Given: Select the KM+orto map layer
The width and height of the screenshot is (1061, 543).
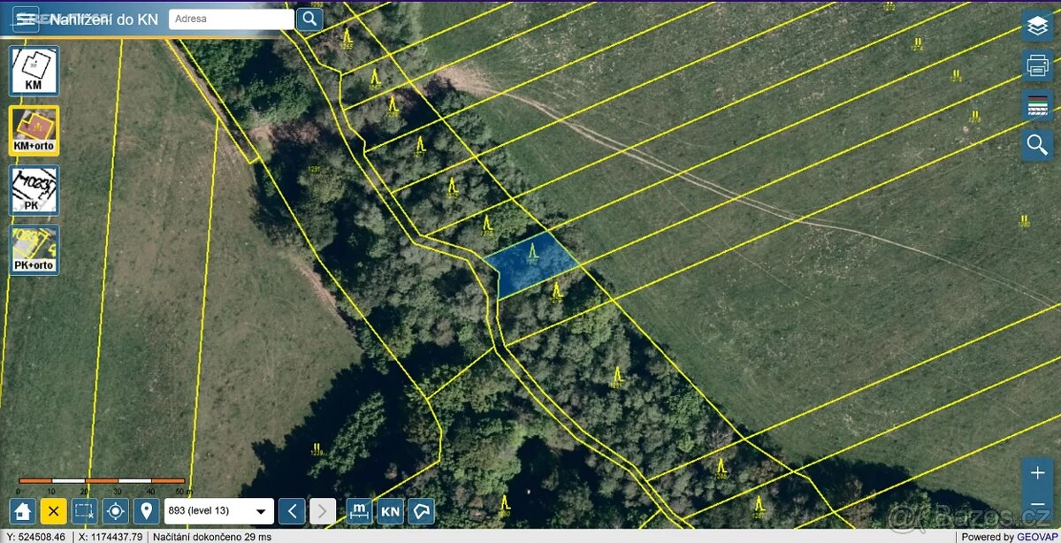Looking at the screenshot, I should pos(34,131).
